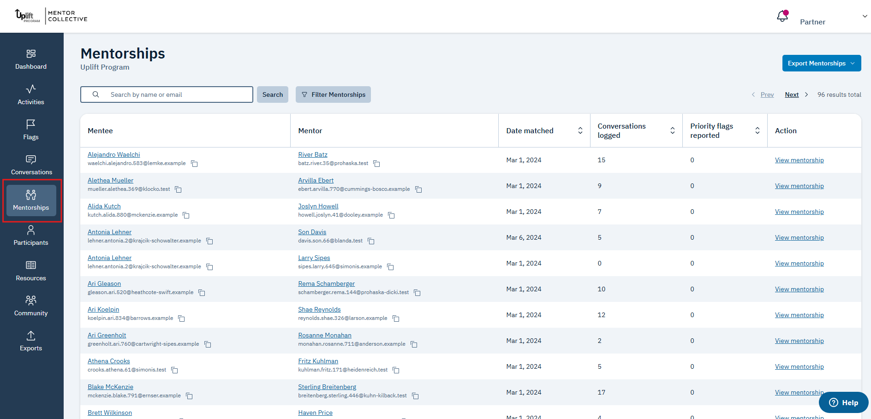Open Alejandro Waelchi's mentee profile
Viewport: 871px width, 419px height.
(x=114, y=154)
